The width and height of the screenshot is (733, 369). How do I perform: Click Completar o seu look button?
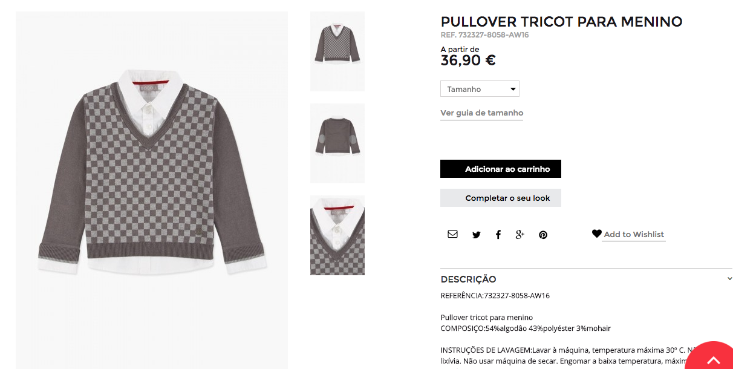pos(501,198)
